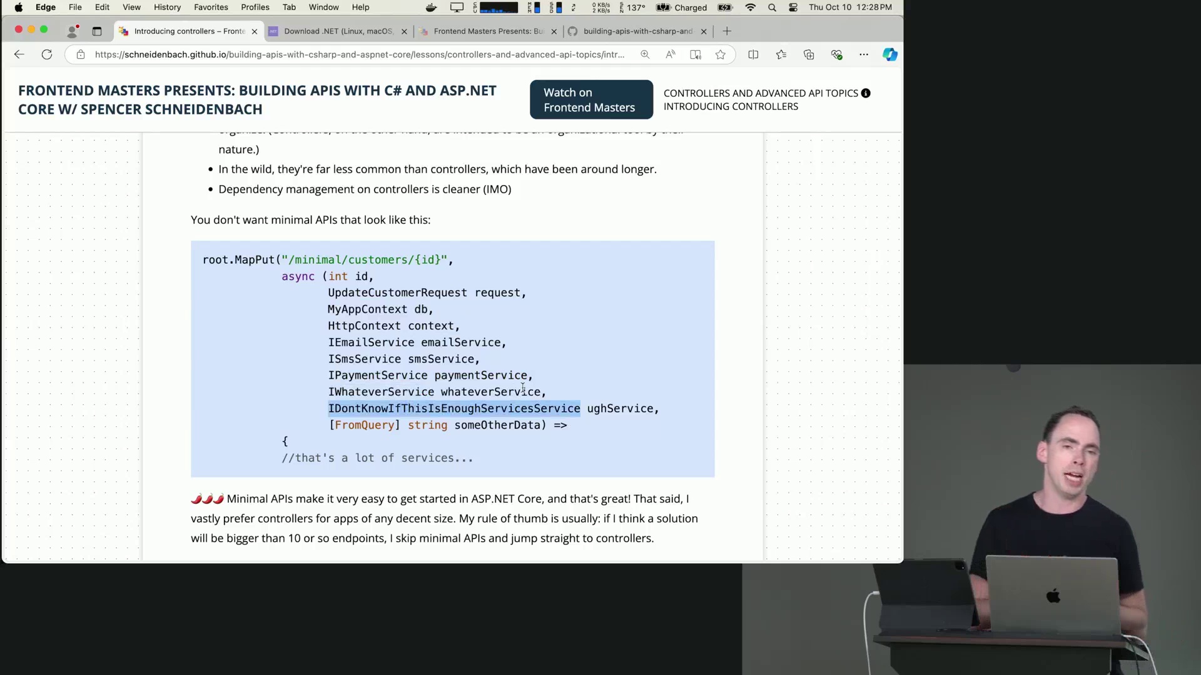Screen dimensions: 1201x675
Task: Add page to favorites with star icon
Action: click(x=721, y=54)
